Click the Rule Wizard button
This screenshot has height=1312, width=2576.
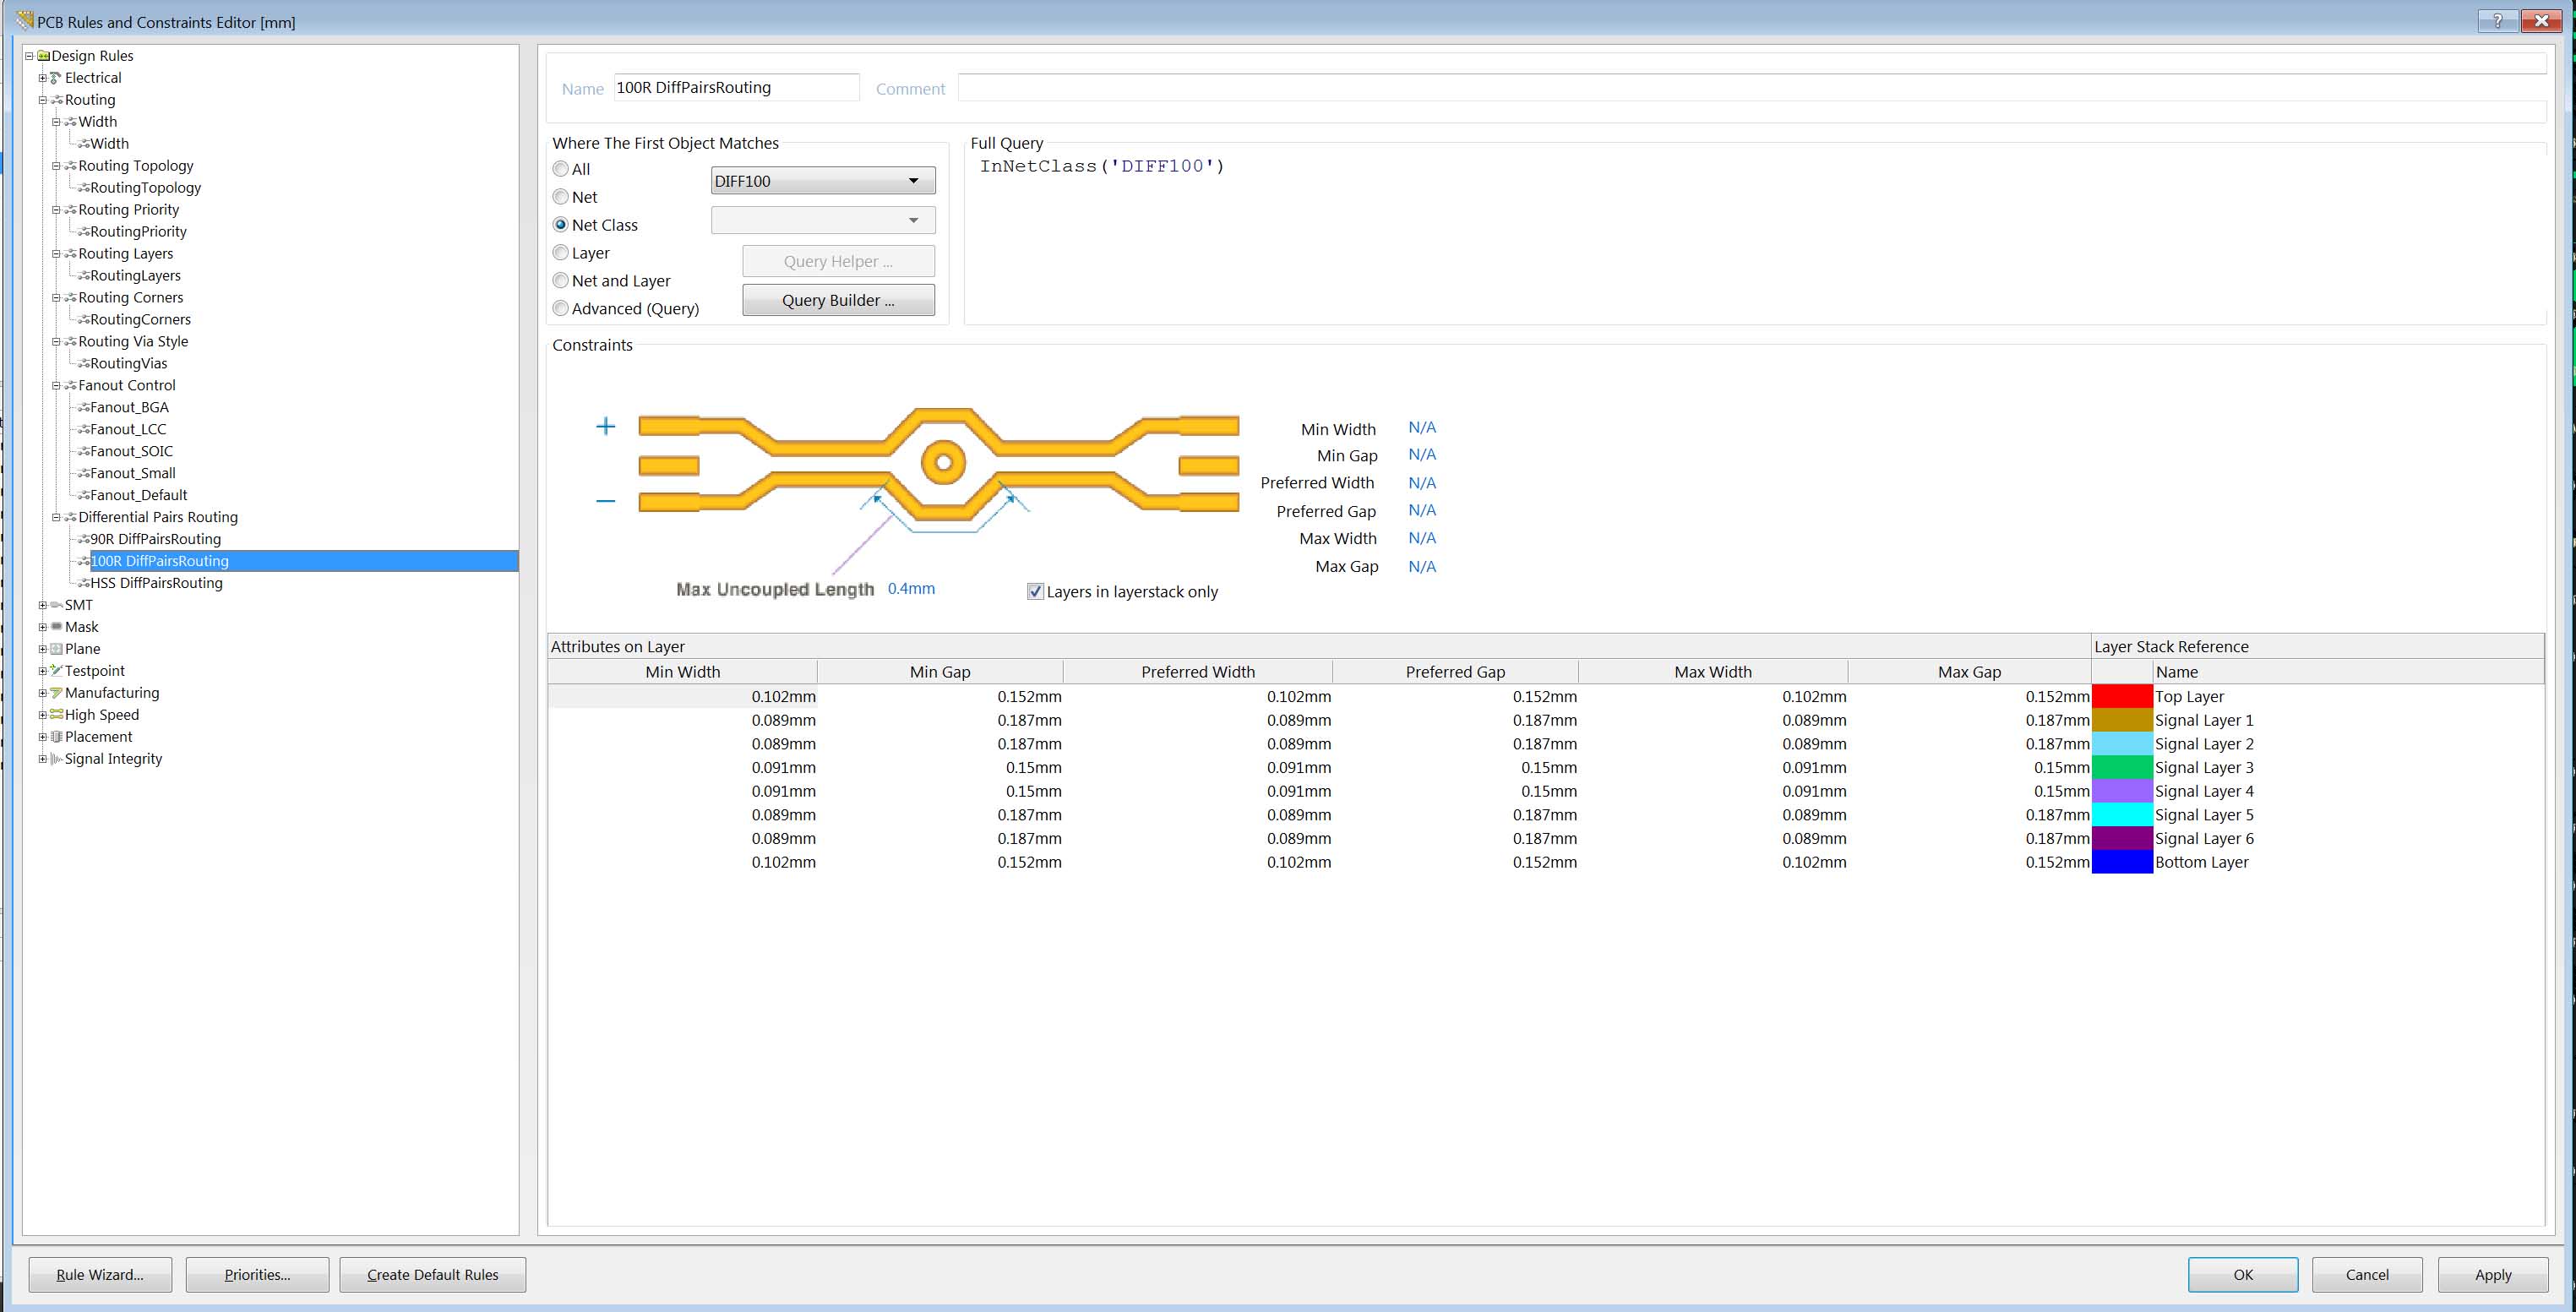coord(100,1274)
